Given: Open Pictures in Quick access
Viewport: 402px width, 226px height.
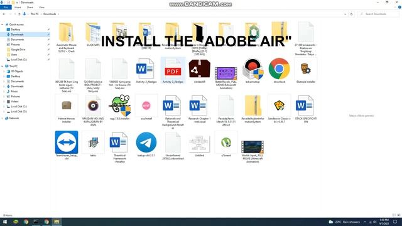Looking at the screenshot, I should [15, 45].
